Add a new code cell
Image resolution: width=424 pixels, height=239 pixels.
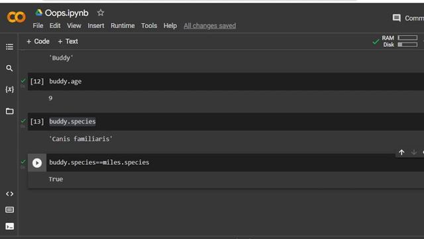tap(38, 41)
